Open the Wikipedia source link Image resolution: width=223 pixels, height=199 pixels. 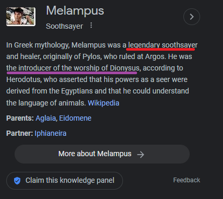(x=104, y=103)
